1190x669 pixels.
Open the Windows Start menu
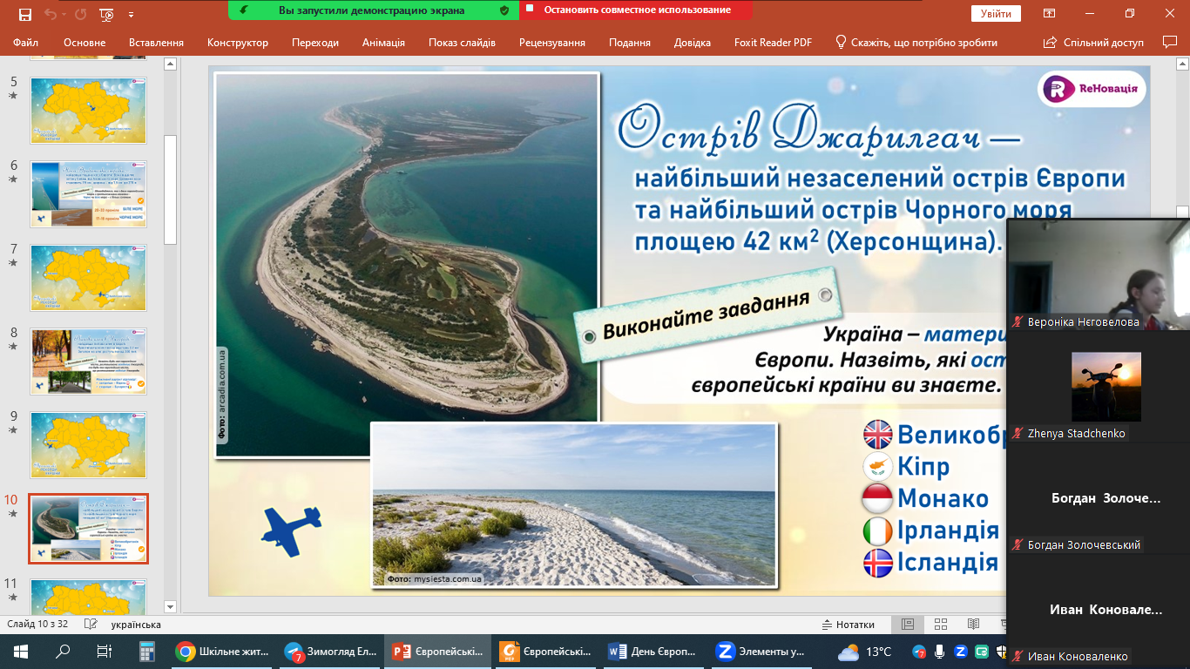[21, 652]
